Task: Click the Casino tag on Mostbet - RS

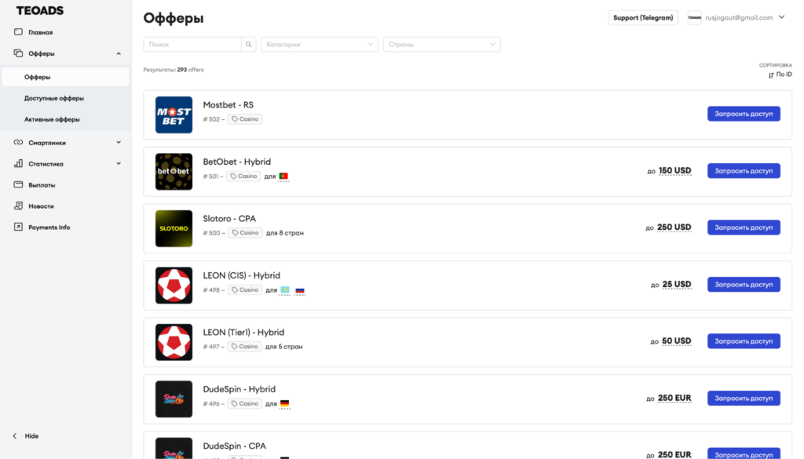Action: (245, 118)
